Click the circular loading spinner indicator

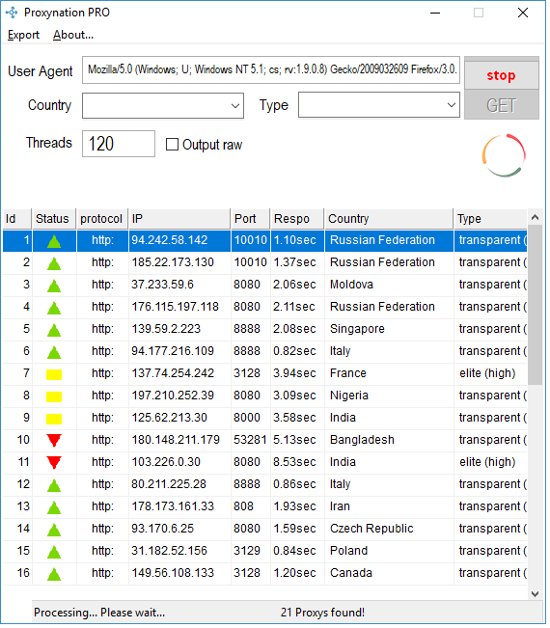[504, 155]
